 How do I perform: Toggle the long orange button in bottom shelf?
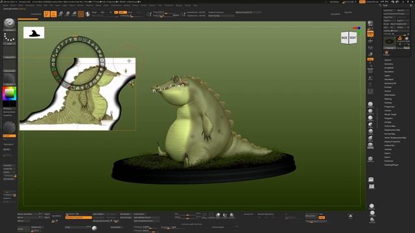click(78, 217)
